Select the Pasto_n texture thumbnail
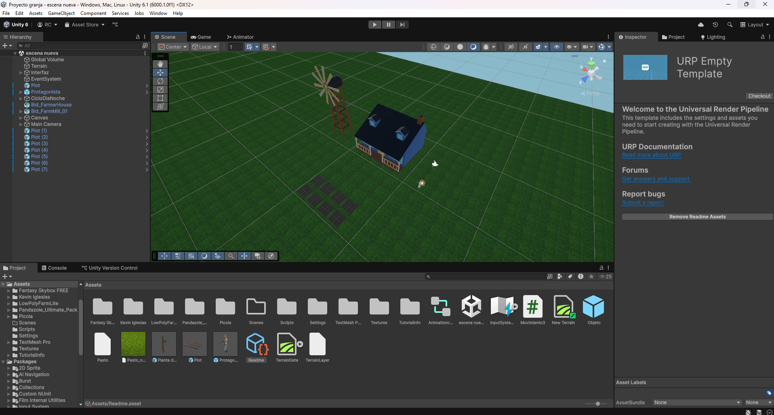The height and width of the screenshot is (415, 774). [133, 344]
